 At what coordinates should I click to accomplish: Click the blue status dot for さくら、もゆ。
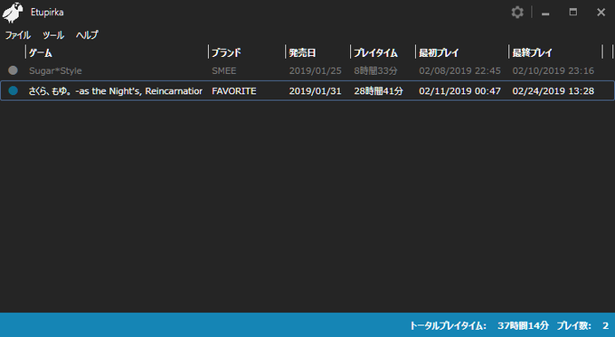click(13, 91)
